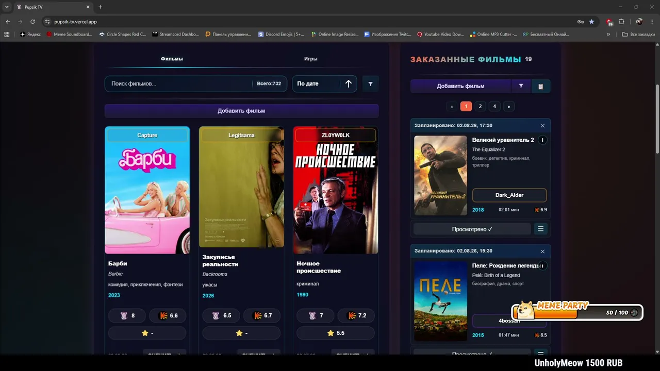The image size is (660, 371).
Task: Click the Kinopoisk 6.7 rating on Закулисье реальности
Action: pos(262,316)
